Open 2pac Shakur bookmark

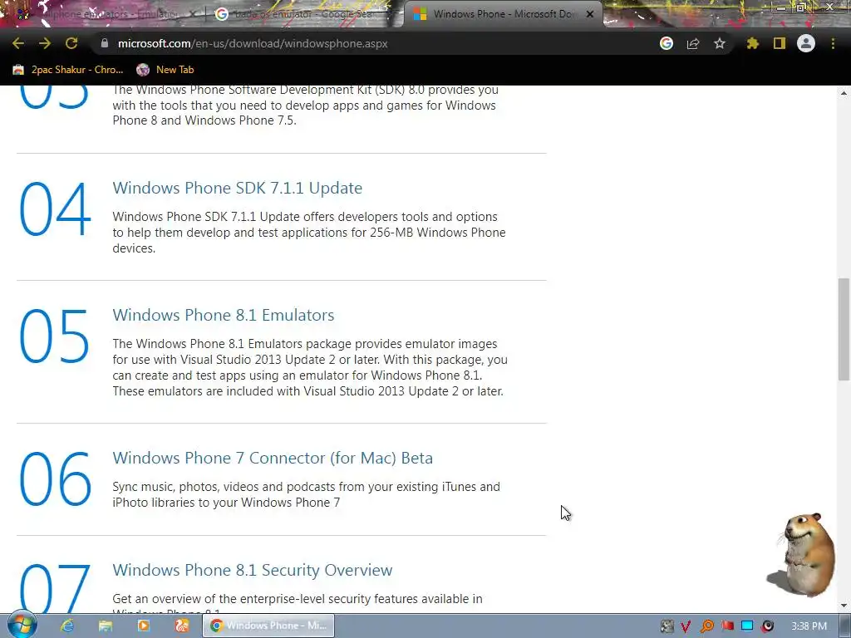(x=68, y=70)
